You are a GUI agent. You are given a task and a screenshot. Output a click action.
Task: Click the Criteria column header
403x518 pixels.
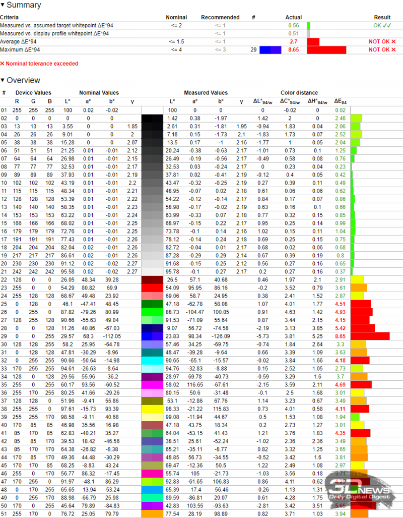point(9,17)
